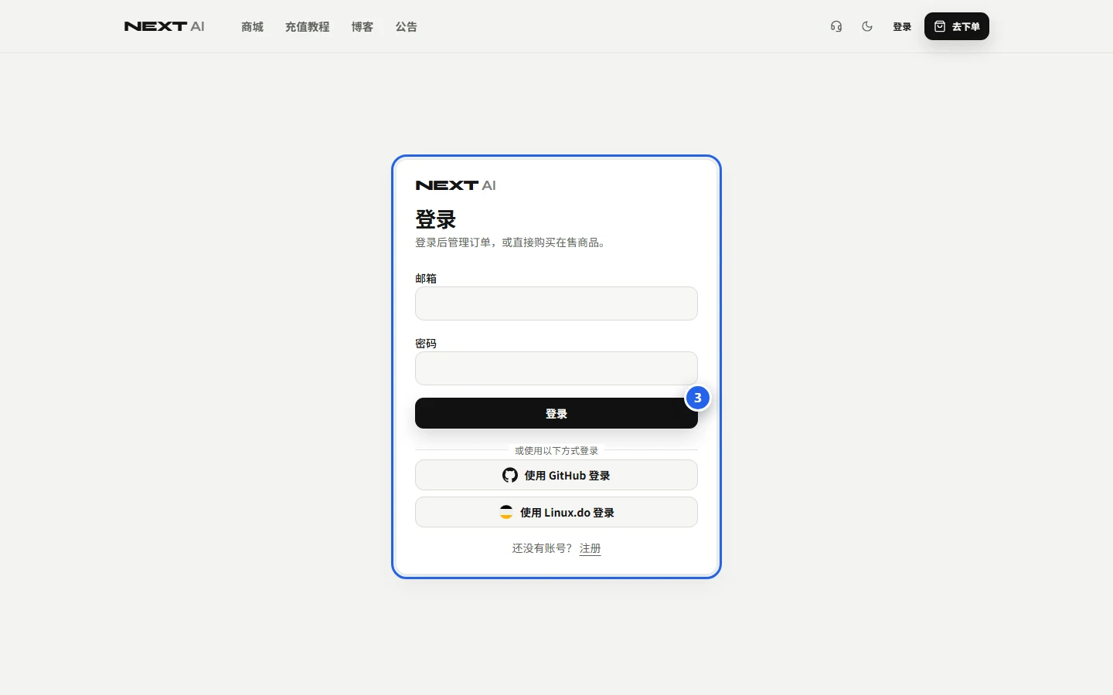View the 公告 page

[406, 26]
